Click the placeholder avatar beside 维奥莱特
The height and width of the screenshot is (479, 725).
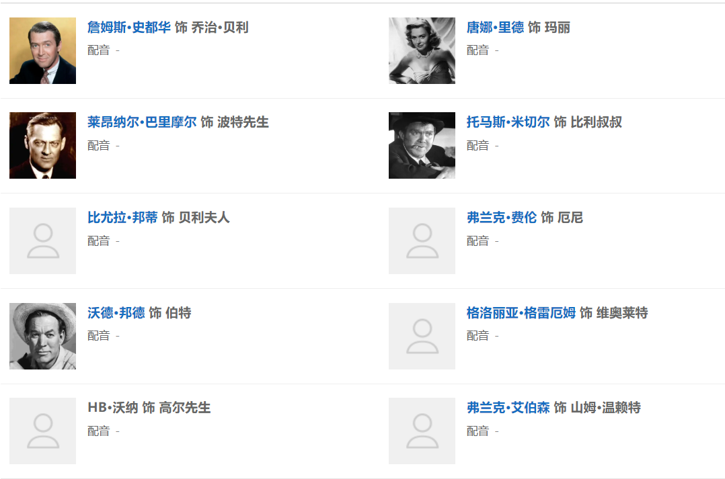tap(422, 336)
